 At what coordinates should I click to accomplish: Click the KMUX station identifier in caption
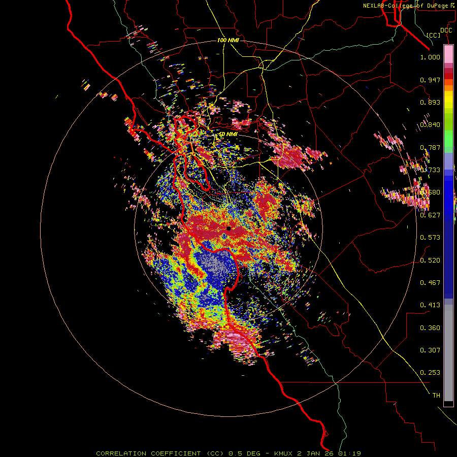coord(284,453)
